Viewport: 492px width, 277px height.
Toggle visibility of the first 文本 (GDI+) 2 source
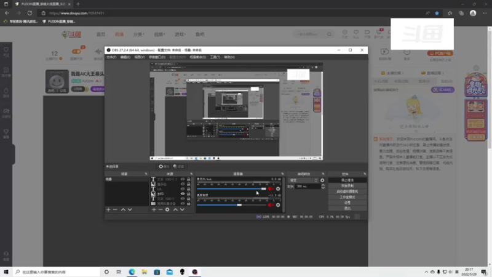(x=183, y=179)
